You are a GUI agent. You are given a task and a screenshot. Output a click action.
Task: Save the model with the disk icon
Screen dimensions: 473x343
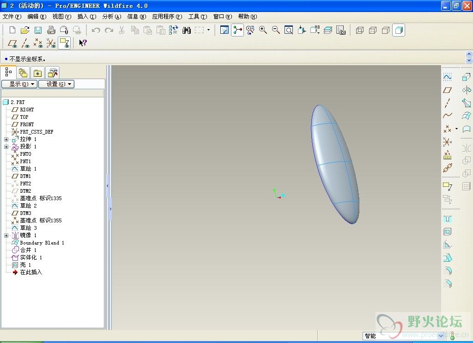[x=38, y=30]
